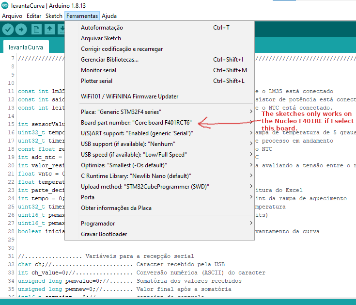356x305 pixels.
Task: Expand the Porta submenu
Action: click(x=159, y=197)
